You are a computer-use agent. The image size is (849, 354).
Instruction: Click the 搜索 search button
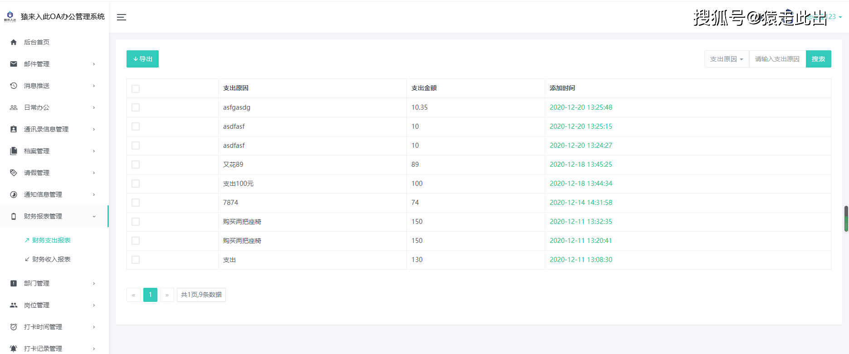818,59
